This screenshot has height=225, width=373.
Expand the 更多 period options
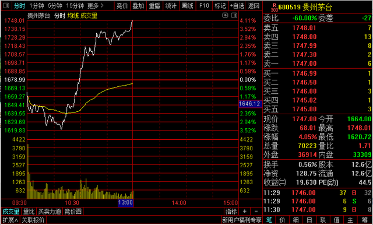pyautogui.click(x=96, y=6)
